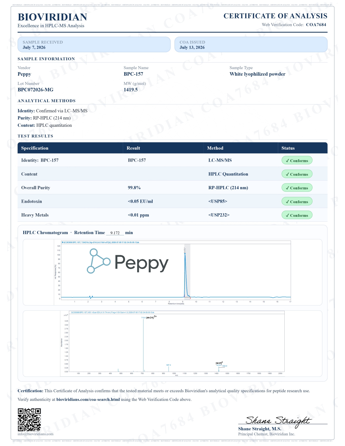The width and height of the screenshot is (345, 446).
Task: Click the [M+H] peak label near 1419.8
Action: [x=219, y=363]
